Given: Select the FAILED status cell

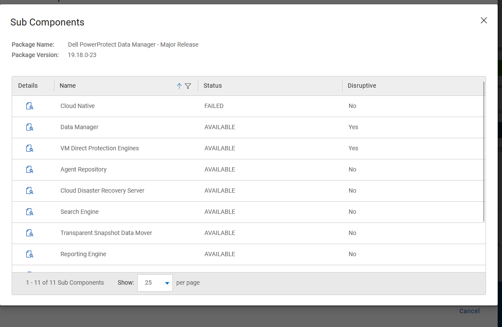Looking at the screenshot, I should pyautogui.click(x=214, y=106).
